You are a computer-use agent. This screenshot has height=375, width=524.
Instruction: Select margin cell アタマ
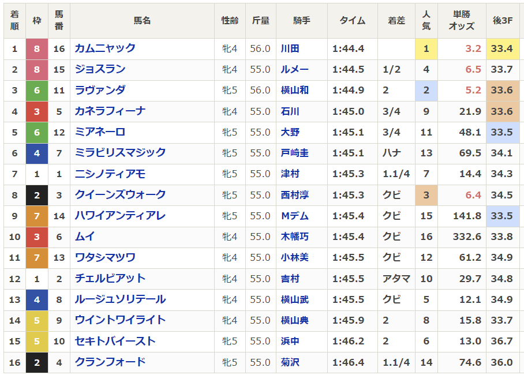point(396,279)
